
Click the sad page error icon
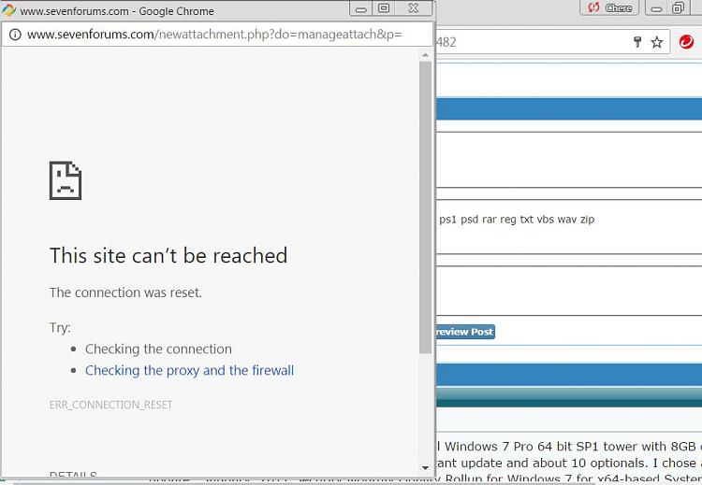pos(66,180)
